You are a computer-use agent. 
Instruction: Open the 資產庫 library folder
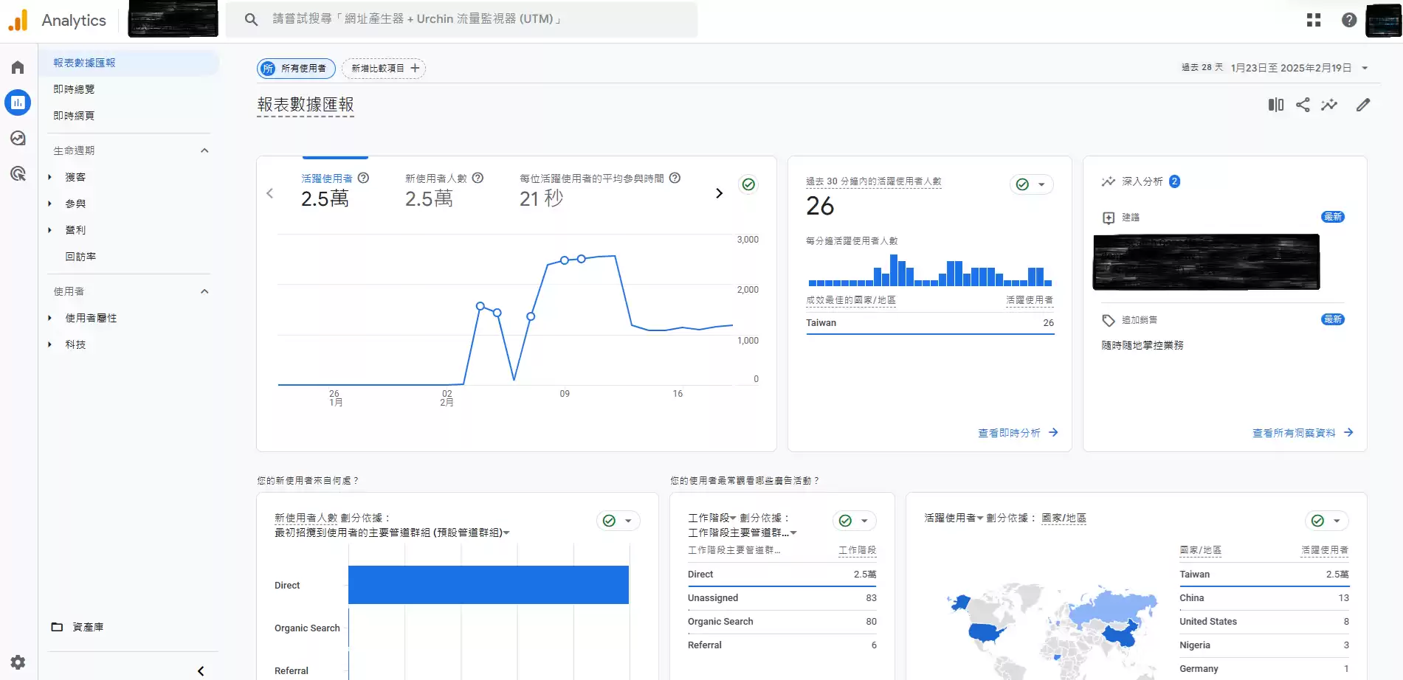pos(77,627)
